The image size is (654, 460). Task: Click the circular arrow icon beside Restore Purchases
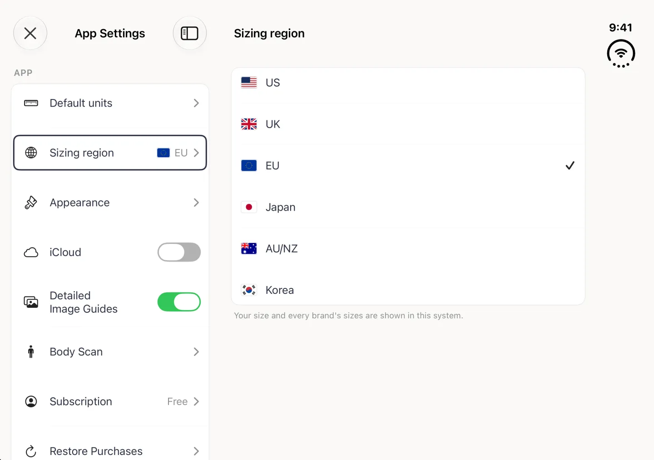(x=31, y=451)
